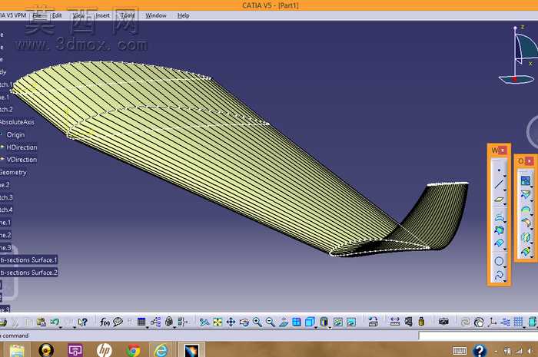Select the Paste icon in bottom toolbar
The image size is (538, 357).
click(42, 322)
